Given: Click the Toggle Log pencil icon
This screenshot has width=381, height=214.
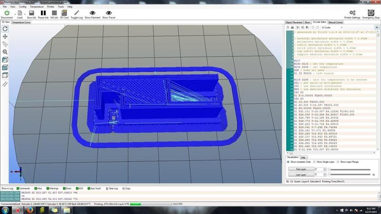Looking at the screenshot, I should tap(77, 13).
